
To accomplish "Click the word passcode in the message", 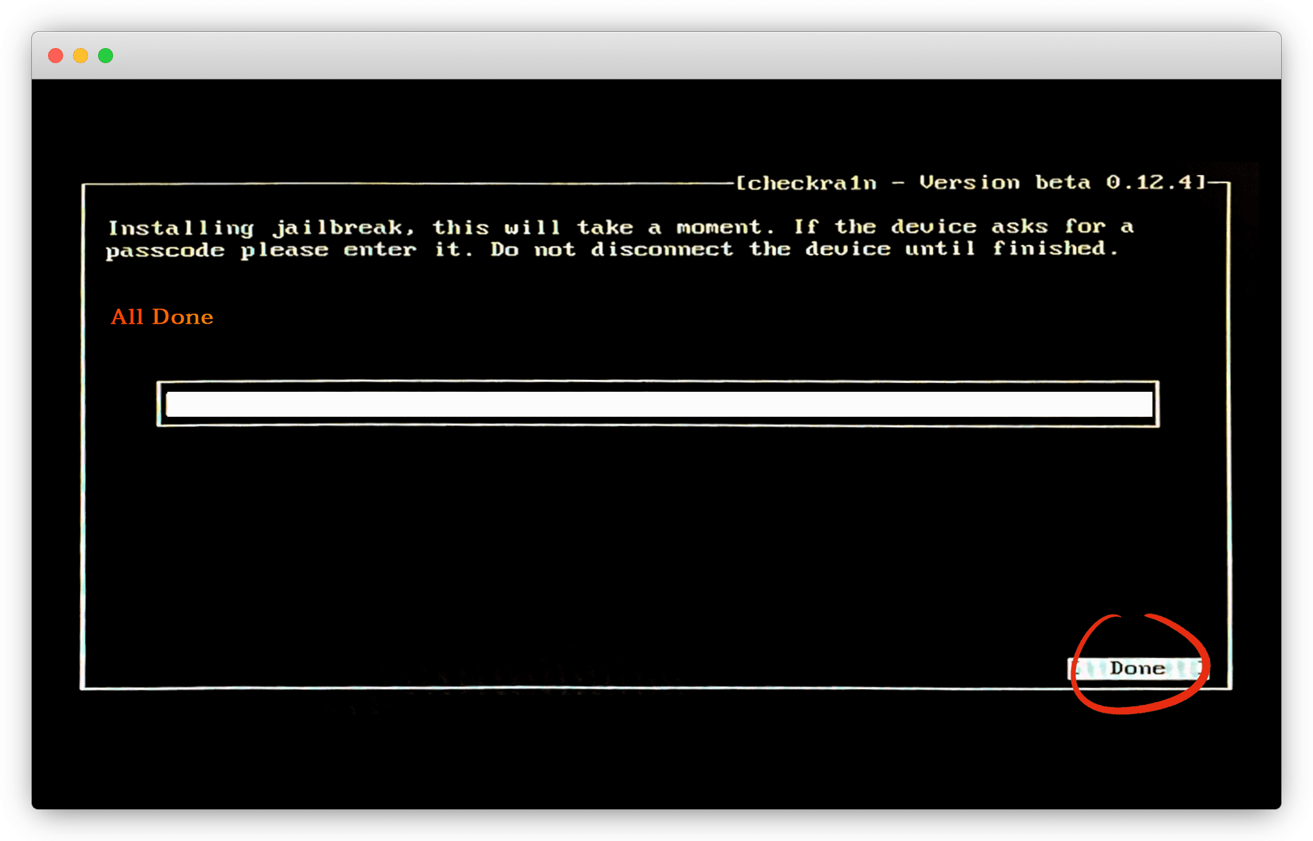I will pos(165,251).
